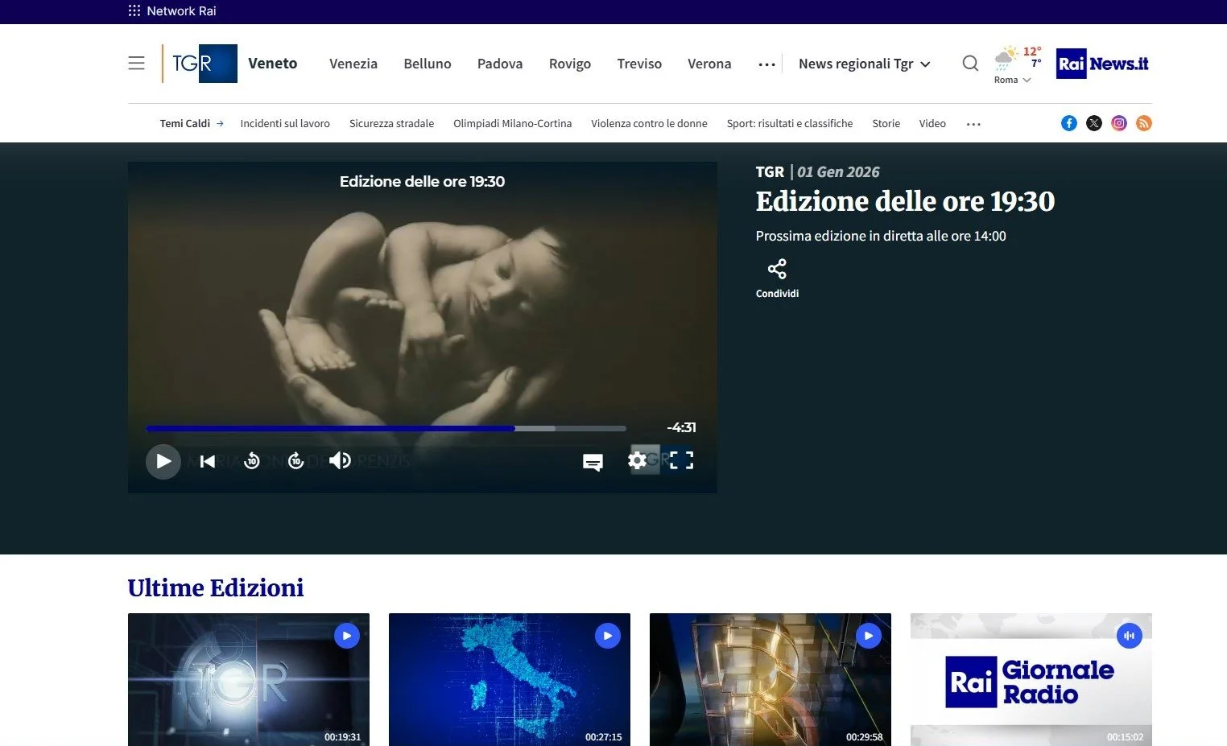The height and width of the screenshot is (746, 1227).
Task: Open the video player settings gear
Action: pos(638,460)
